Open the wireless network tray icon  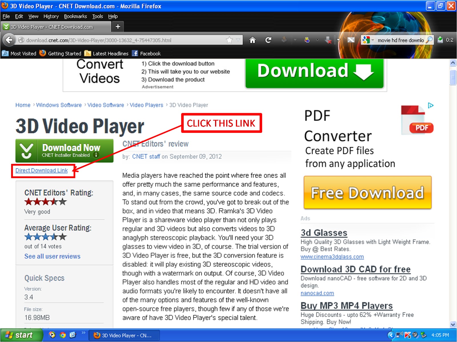coord(400,335)
